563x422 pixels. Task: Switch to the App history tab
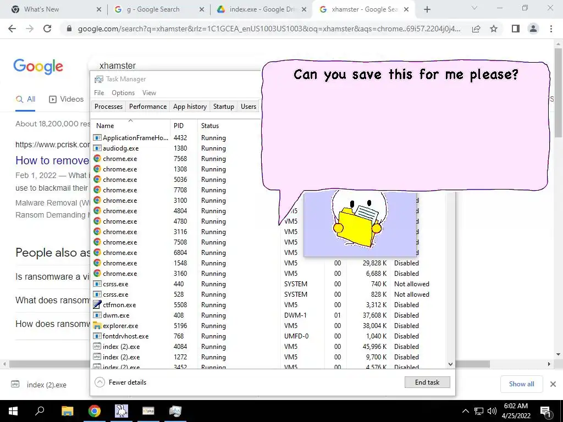click(190, 107)
